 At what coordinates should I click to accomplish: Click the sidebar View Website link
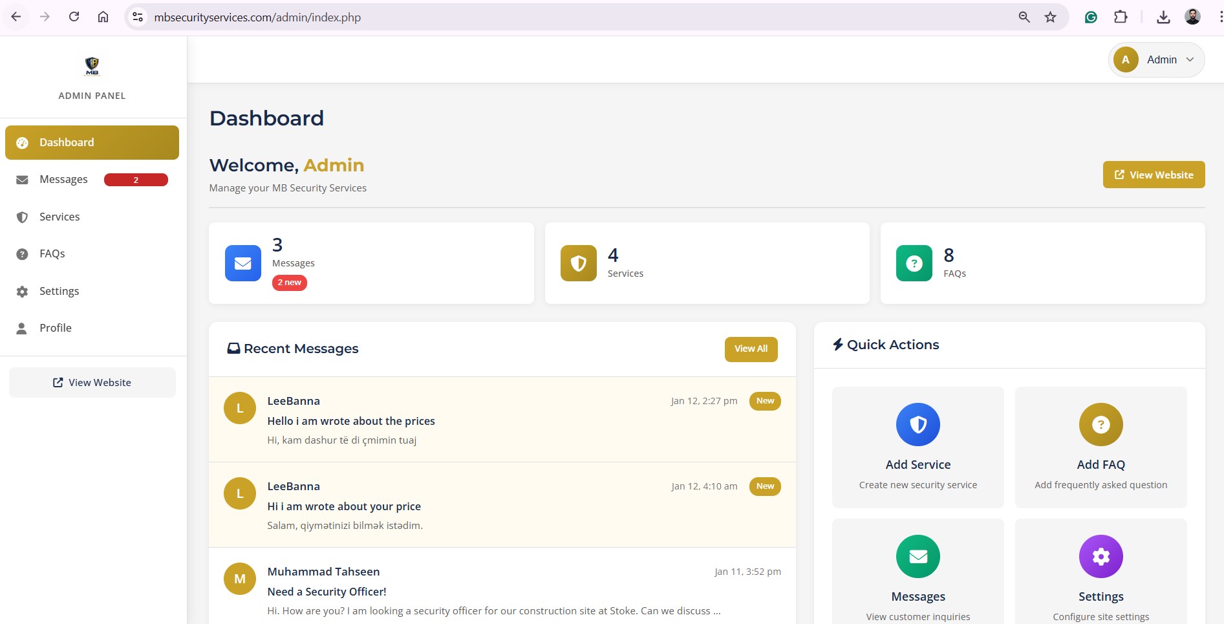92,383
